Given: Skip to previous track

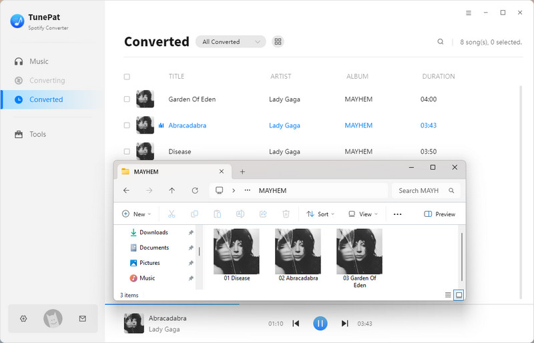Looking at the screenshot, I should (x=296, y=323).
